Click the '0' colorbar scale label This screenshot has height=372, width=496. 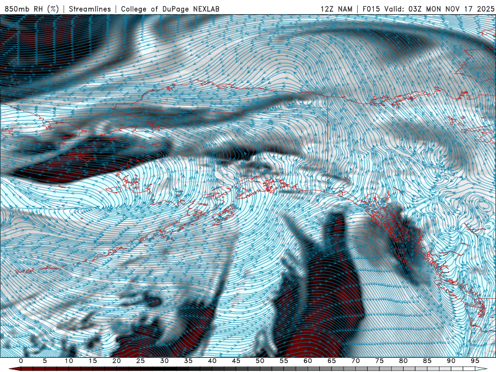pos(21,361)
